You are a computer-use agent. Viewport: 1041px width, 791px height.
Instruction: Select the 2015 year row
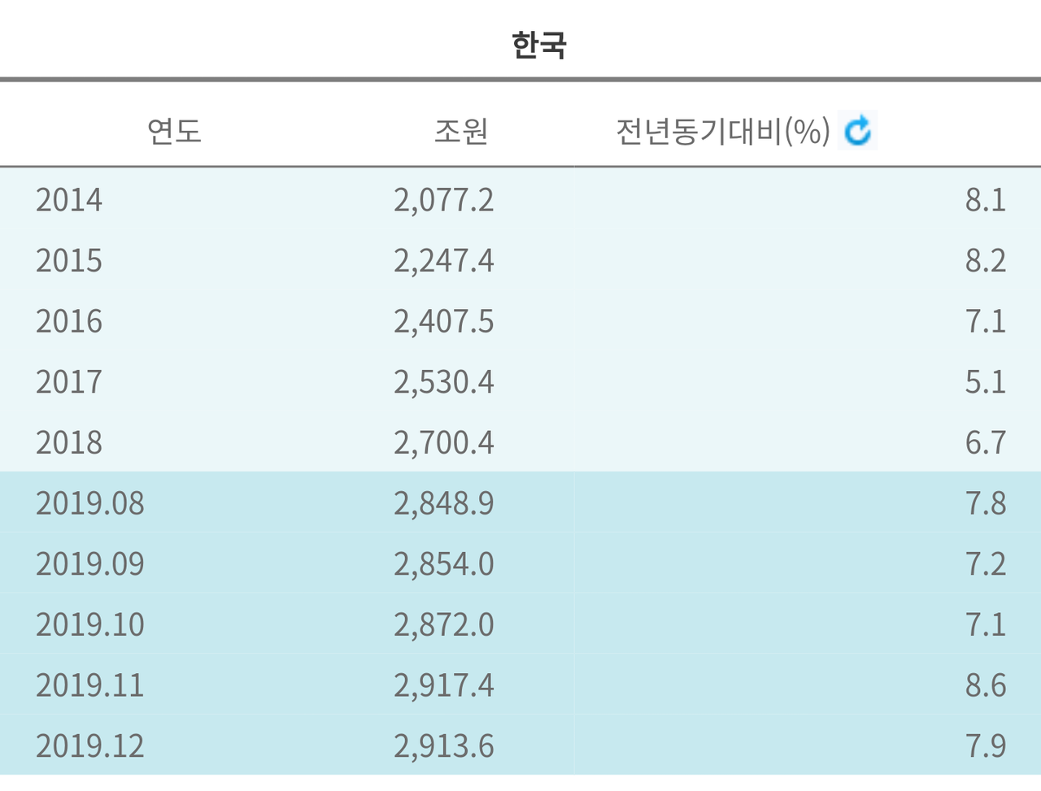69,261
